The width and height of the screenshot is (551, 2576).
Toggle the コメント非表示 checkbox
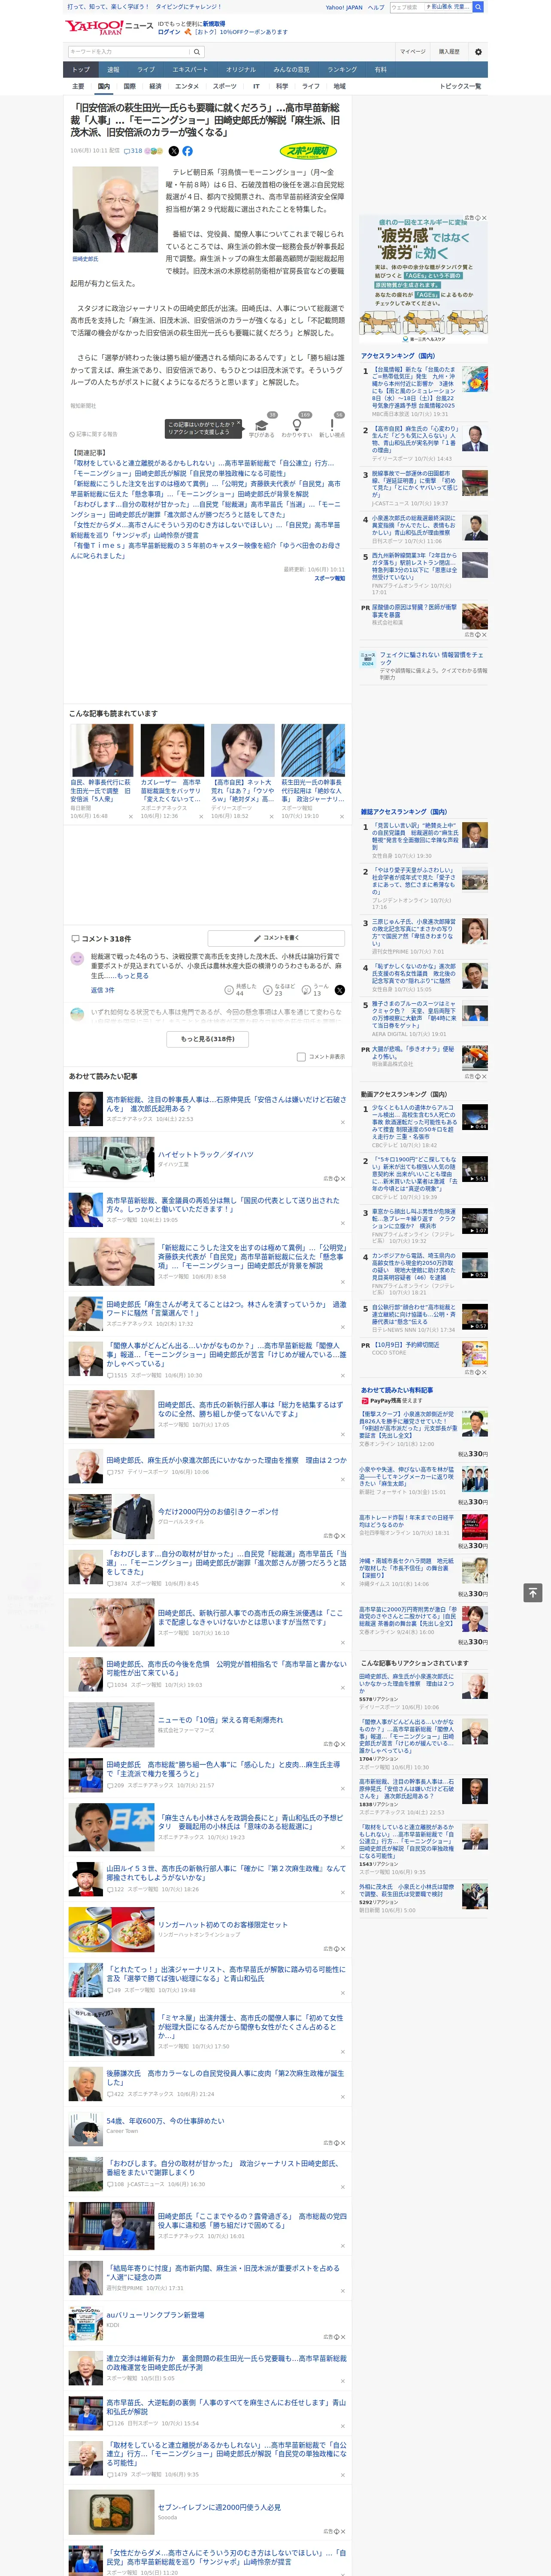[301, 1056]
